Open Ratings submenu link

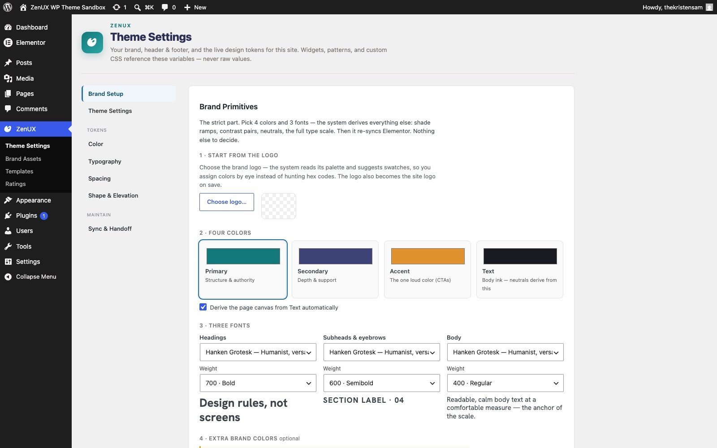coord(16,184)
